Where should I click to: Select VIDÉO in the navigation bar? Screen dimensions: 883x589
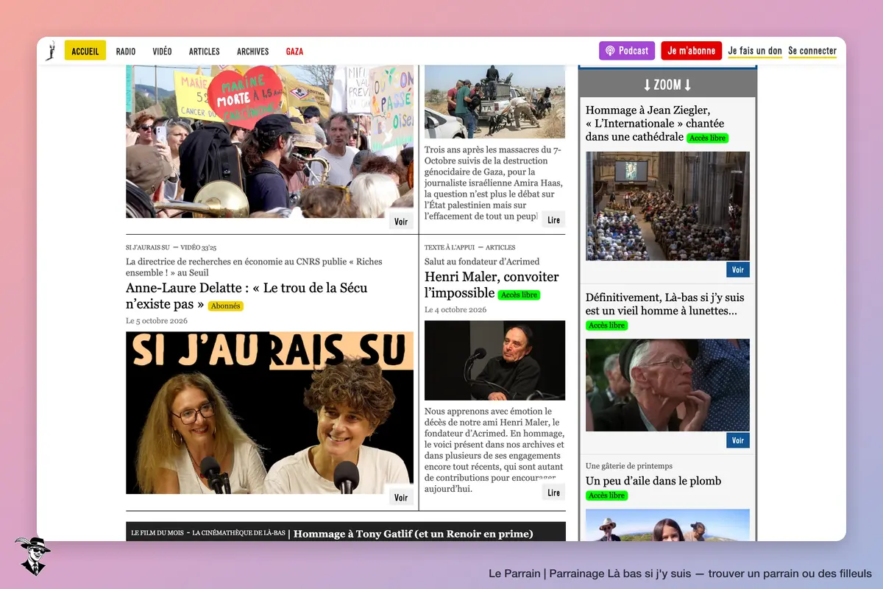pyautogui.click(x=162, y=52)
